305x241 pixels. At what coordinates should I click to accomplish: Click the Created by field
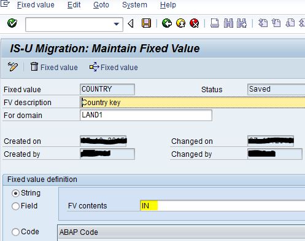[x=107, y=154]
